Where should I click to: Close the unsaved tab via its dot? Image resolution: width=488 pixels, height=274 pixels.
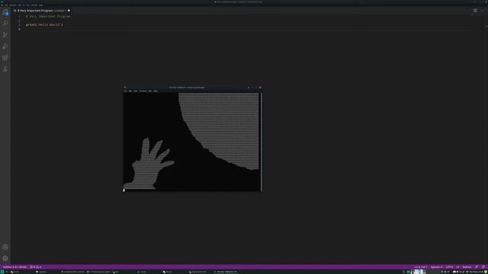tap(69, 11)
